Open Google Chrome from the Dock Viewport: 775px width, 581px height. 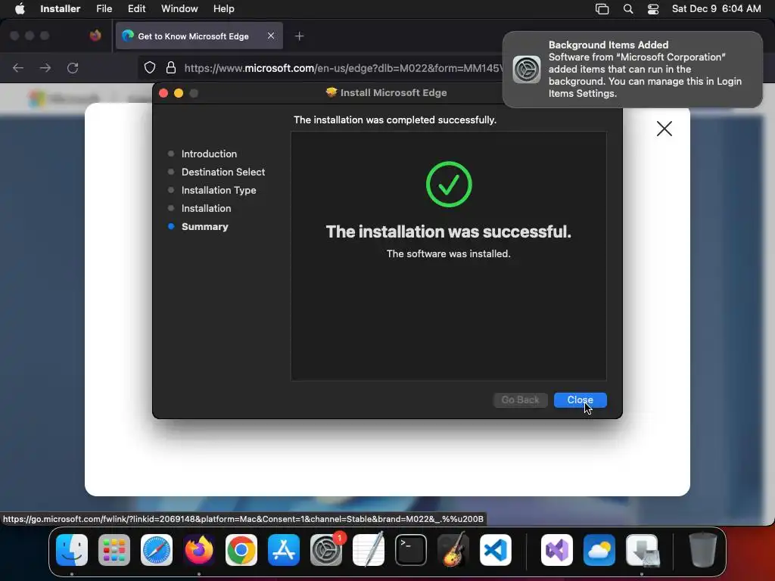coord(241,550)
